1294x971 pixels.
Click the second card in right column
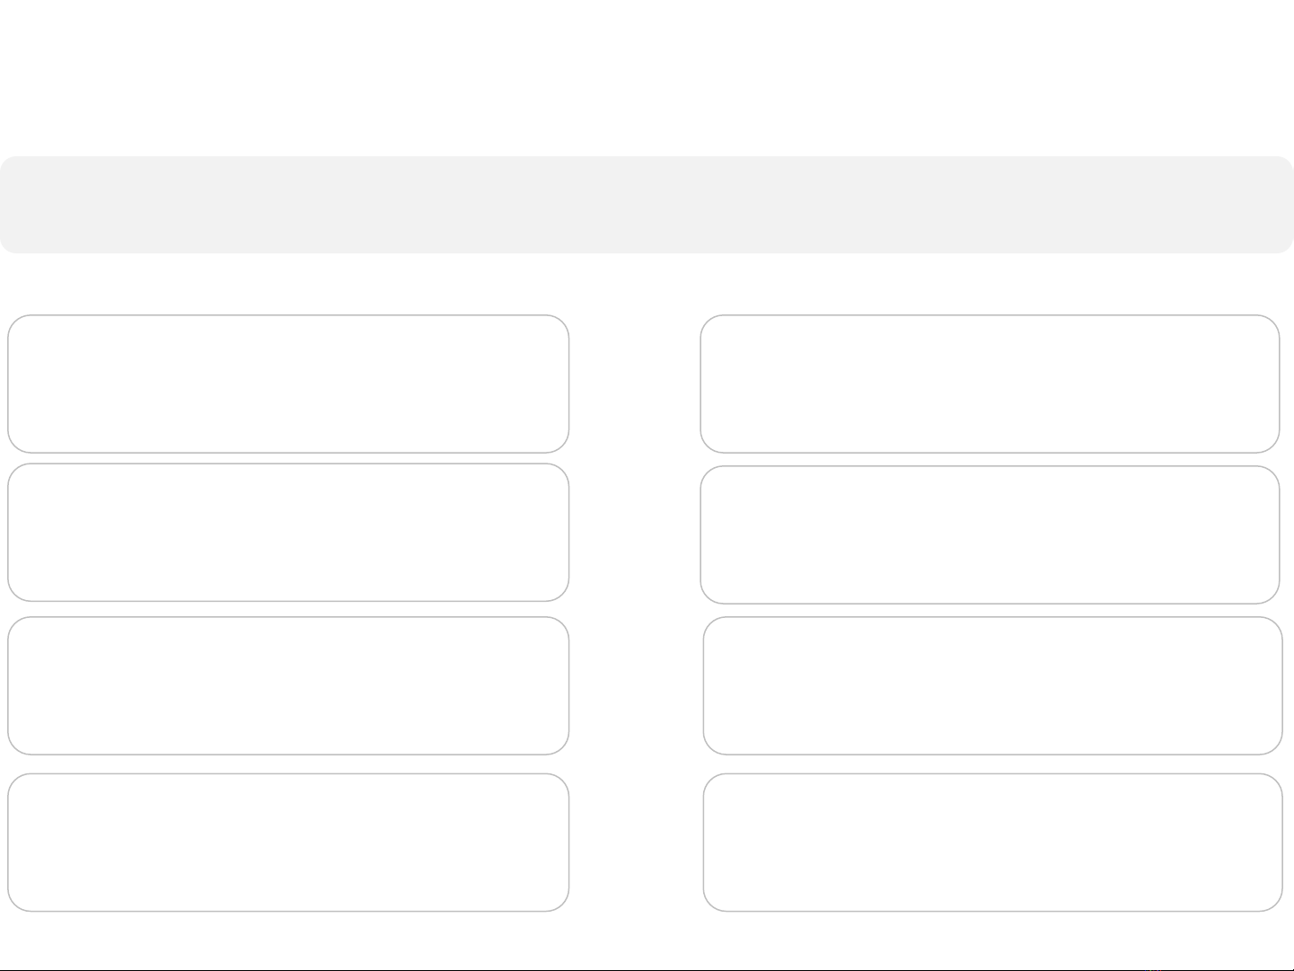coord(990,534)
